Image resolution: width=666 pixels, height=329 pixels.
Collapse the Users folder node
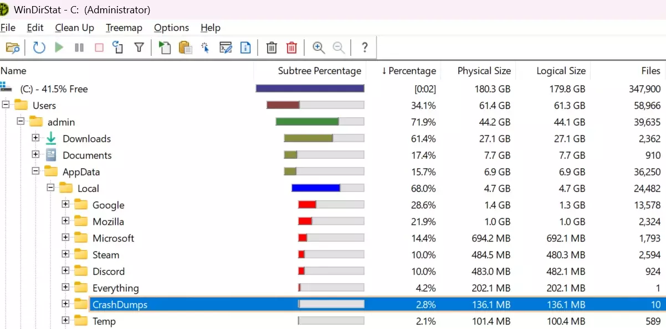[6, 104]
